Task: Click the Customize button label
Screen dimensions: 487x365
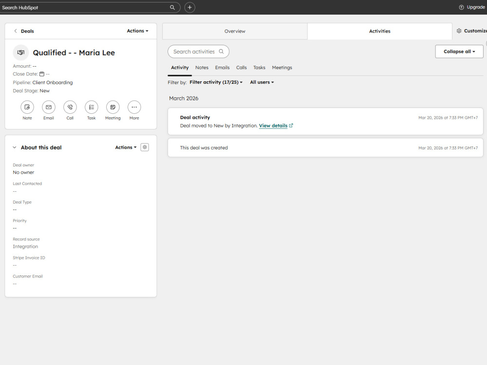Action: 475,31
